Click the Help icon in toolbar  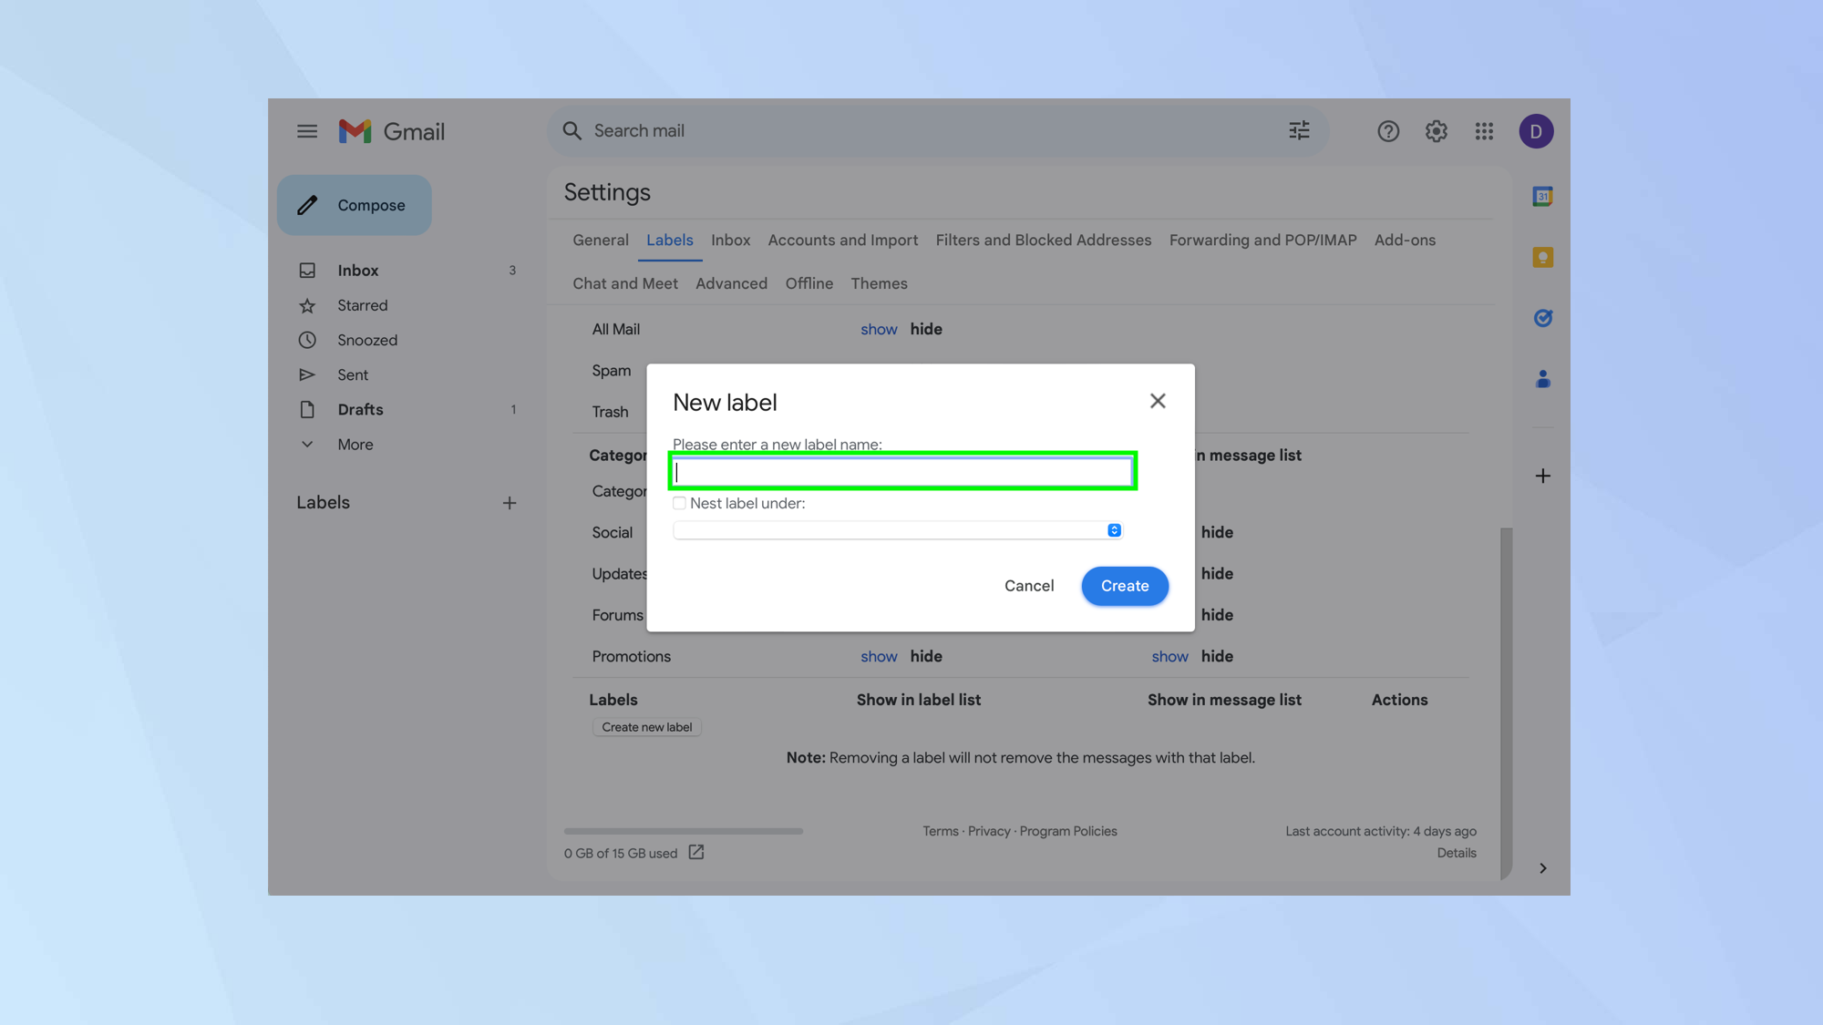(1387, 130)
